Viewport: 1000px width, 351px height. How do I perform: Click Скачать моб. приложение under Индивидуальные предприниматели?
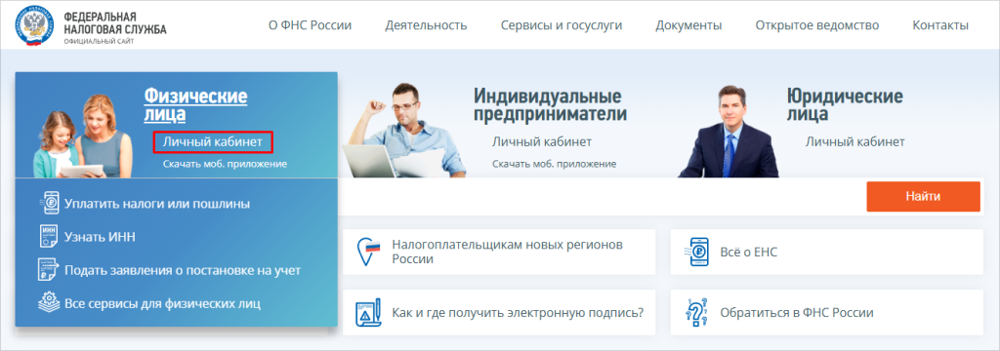coord(555,164)
